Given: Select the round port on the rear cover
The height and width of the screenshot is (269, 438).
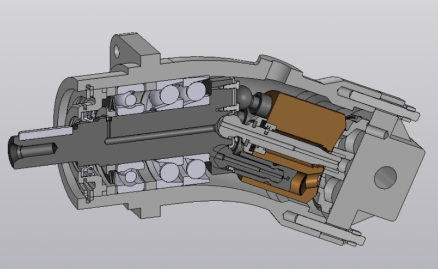Looking at the screenshot, I should click(x=385, y=178).
